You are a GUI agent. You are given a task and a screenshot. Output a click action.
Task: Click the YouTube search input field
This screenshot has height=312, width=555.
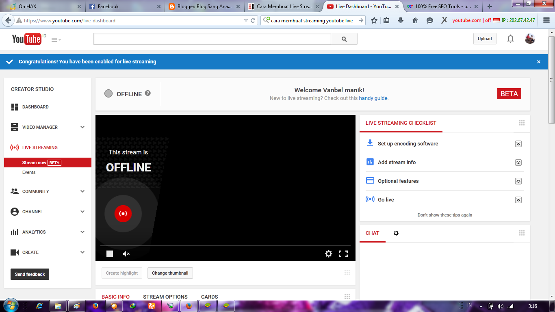click(212, 39)
